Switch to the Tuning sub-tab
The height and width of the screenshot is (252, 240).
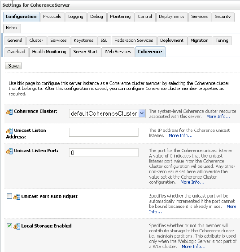[222, 40]
